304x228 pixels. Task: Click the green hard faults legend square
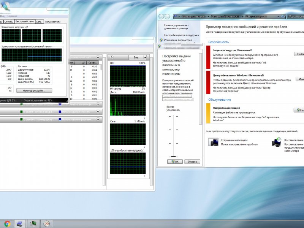(x=22, y=119)
